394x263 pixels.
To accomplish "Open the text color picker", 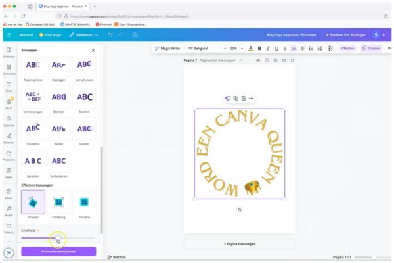I will pyautogui.click(x=251, y=48).
